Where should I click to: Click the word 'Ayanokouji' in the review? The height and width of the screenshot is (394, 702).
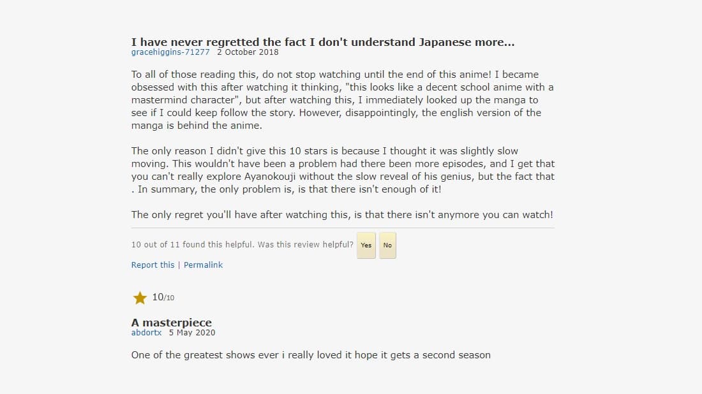point(270,176)
